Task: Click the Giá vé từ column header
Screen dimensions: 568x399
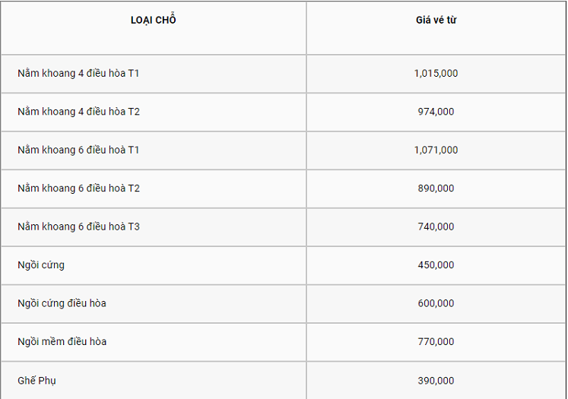Action: coord(436,20)
